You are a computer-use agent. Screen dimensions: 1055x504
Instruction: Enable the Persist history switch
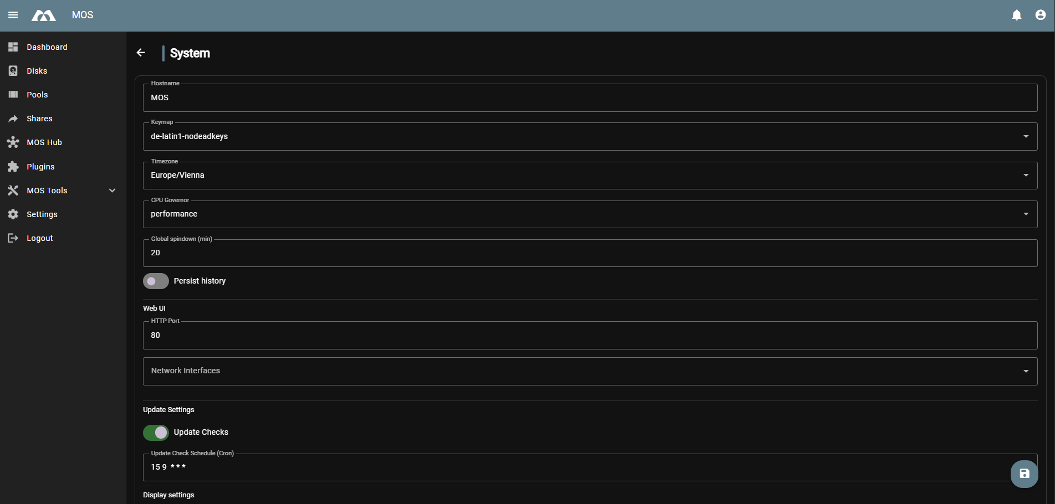click(x=156, y=281)
